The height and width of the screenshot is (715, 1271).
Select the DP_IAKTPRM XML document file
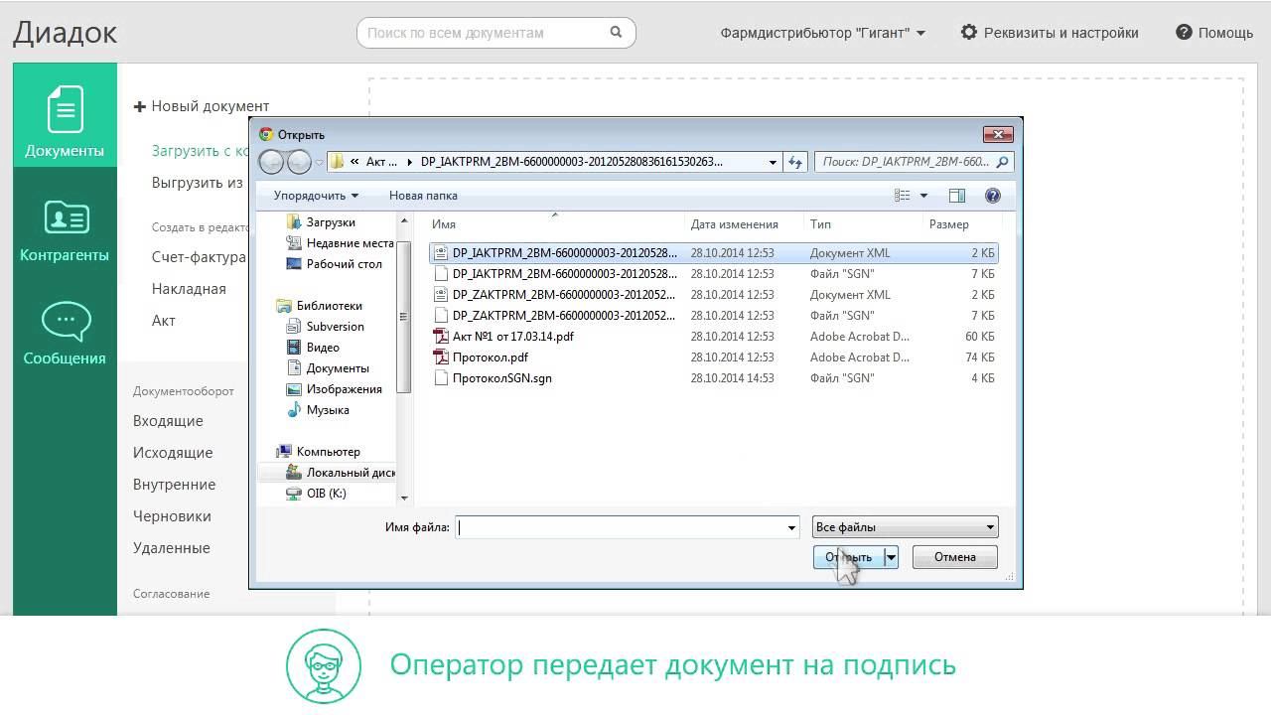pos(714,253)
